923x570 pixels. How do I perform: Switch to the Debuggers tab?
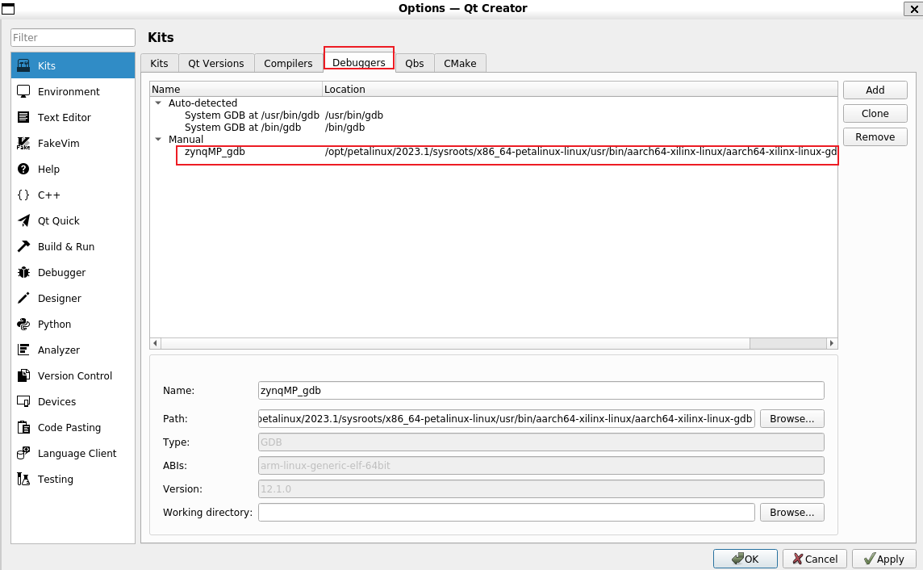(358, 62)
